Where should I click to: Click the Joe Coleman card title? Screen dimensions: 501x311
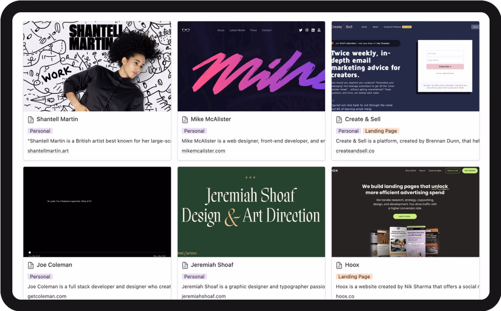(54, 265)
